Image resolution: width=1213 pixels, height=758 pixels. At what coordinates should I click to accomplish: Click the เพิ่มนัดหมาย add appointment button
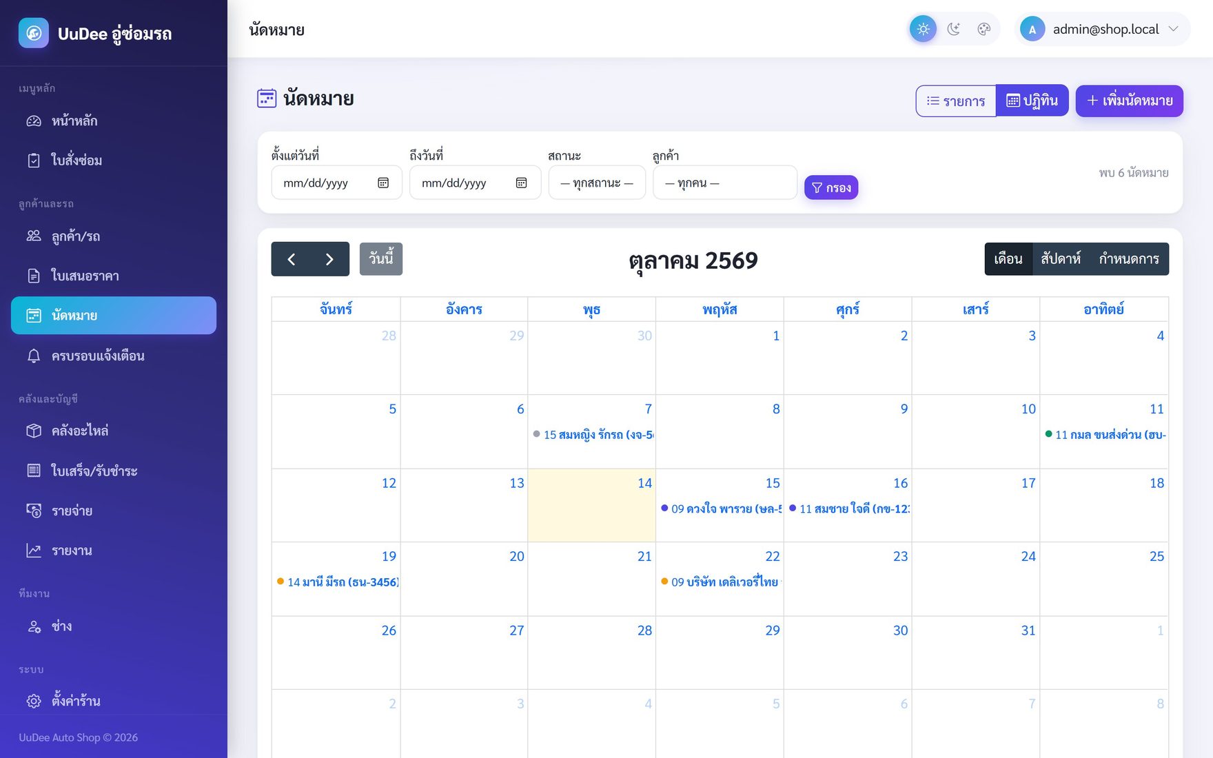coord(1130,101)
